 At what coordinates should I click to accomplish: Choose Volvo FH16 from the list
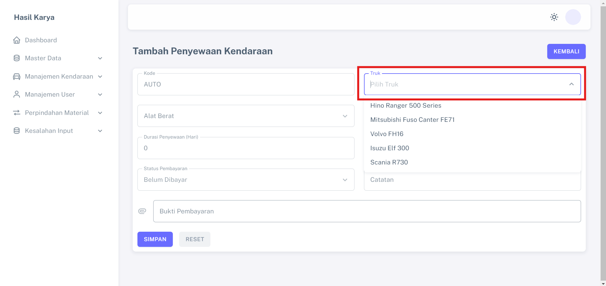tap(387, 134)
